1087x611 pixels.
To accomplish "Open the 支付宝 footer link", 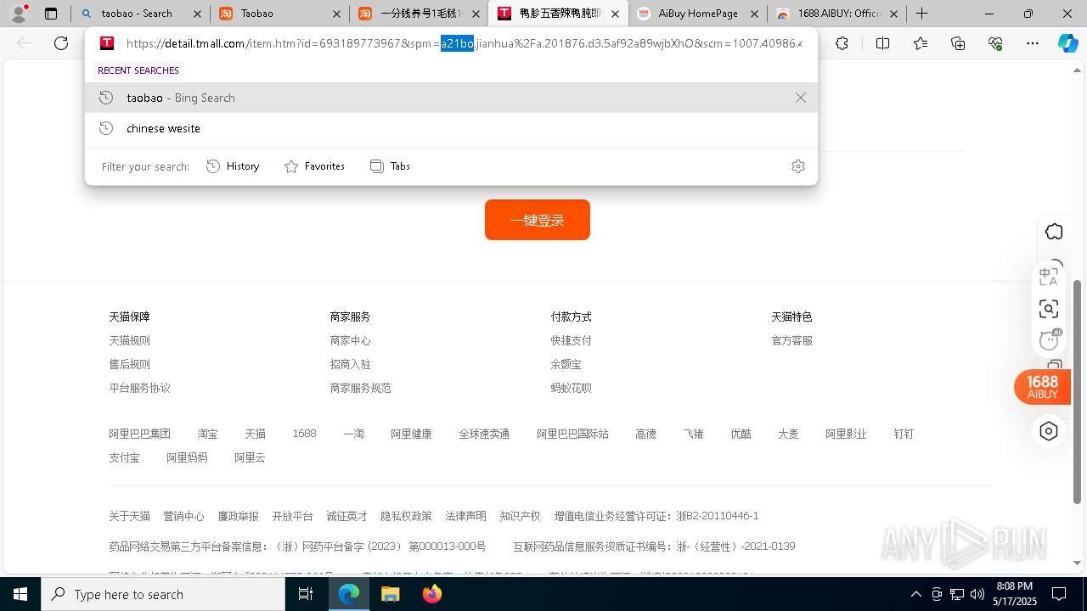I will click(124, 457).
